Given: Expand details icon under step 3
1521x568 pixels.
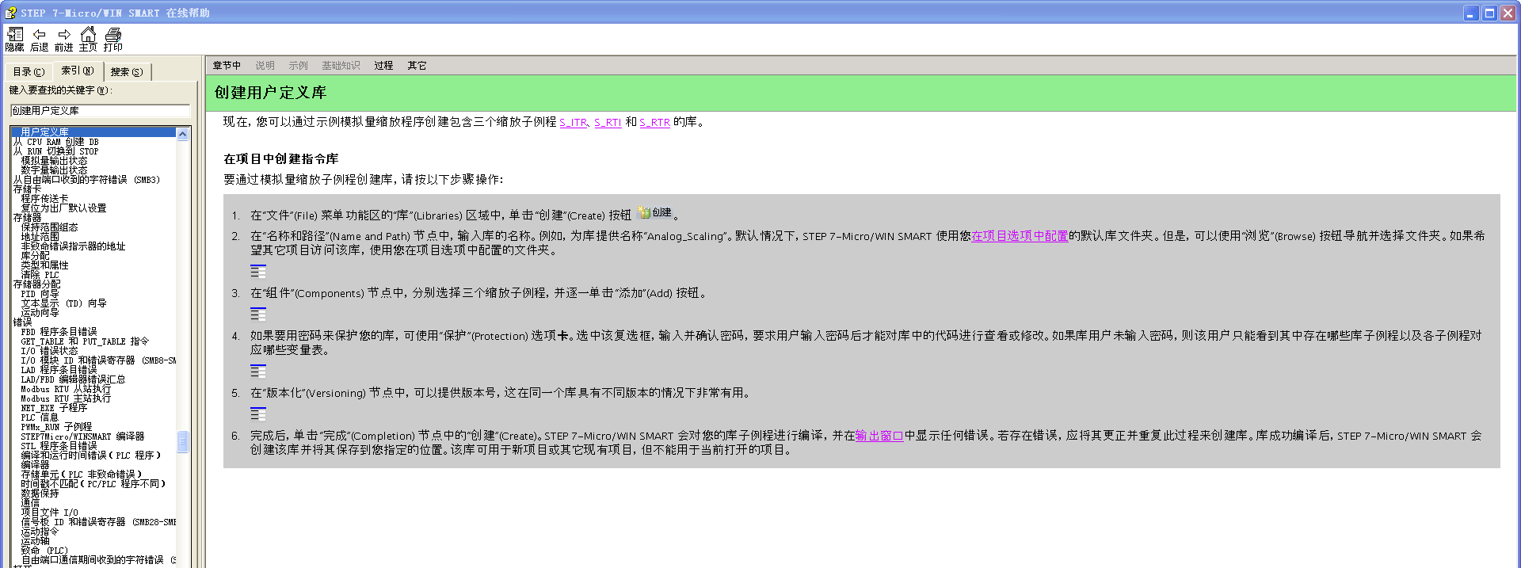Looking at the screenshot, I should point(258,314).
